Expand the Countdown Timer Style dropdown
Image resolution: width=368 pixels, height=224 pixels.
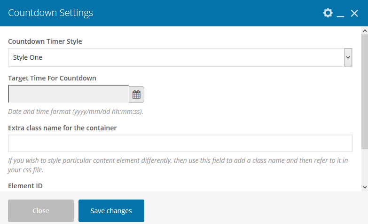[x=180, y=57]
